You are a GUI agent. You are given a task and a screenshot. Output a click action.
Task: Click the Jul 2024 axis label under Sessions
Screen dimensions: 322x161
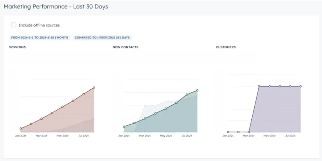[x=84, y=136]
